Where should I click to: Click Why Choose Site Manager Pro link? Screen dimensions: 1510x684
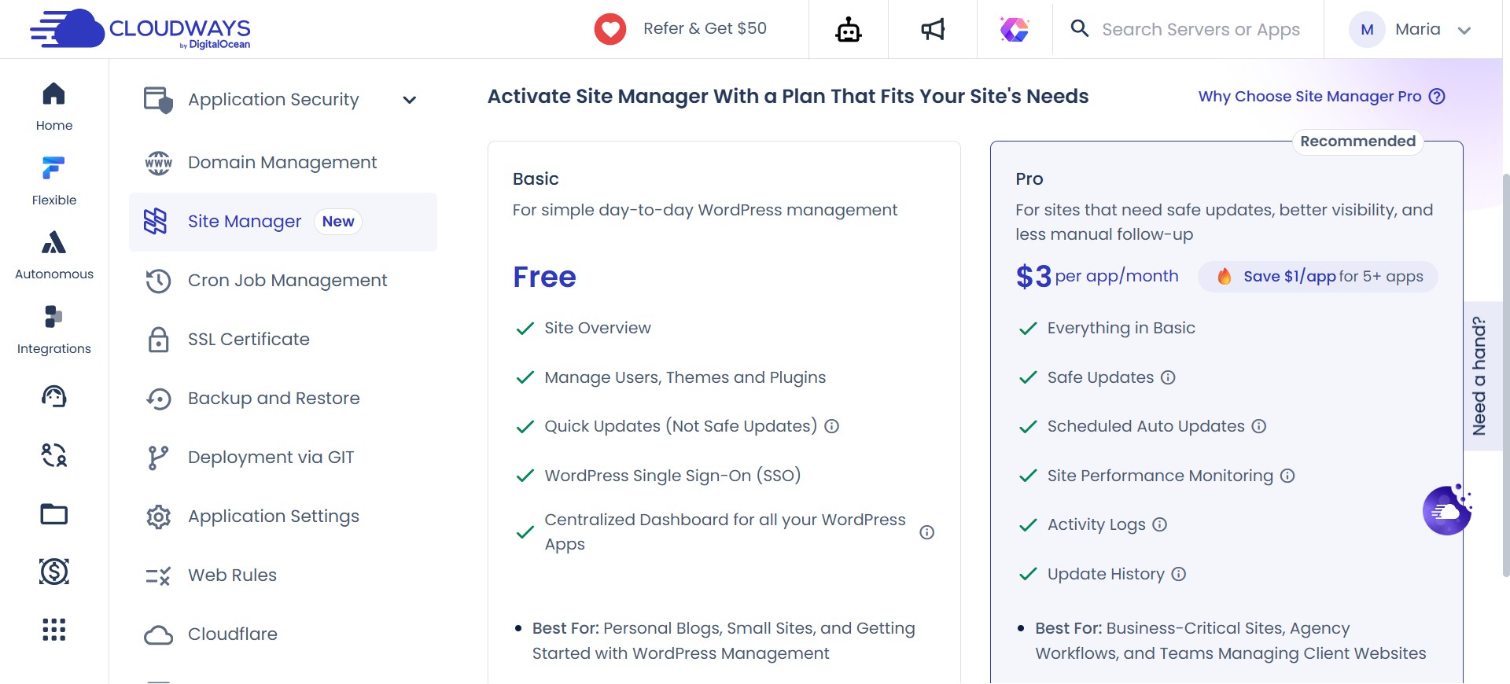[x=1309, y=97]
